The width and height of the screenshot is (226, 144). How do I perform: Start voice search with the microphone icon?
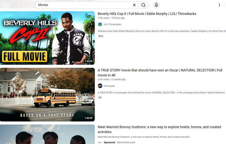(x=156, y=5)
